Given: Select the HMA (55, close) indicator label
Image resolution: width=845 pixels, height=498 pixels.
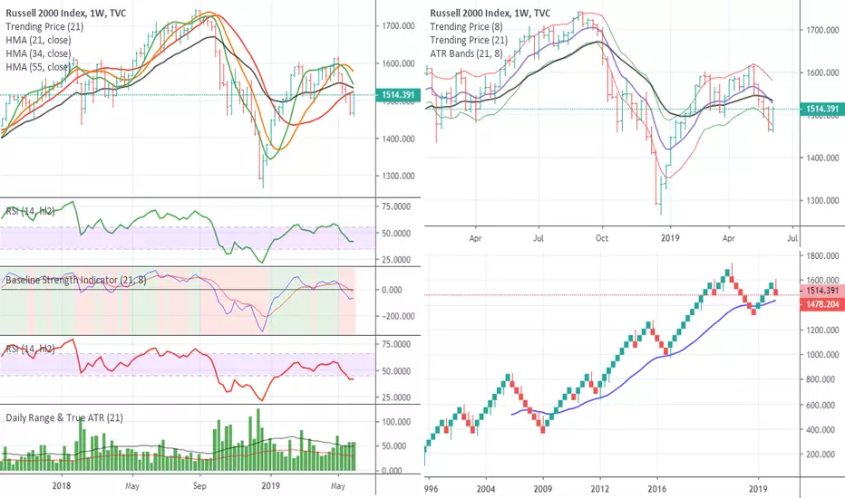Looking at the screenshot, I should tap(38, 67).
